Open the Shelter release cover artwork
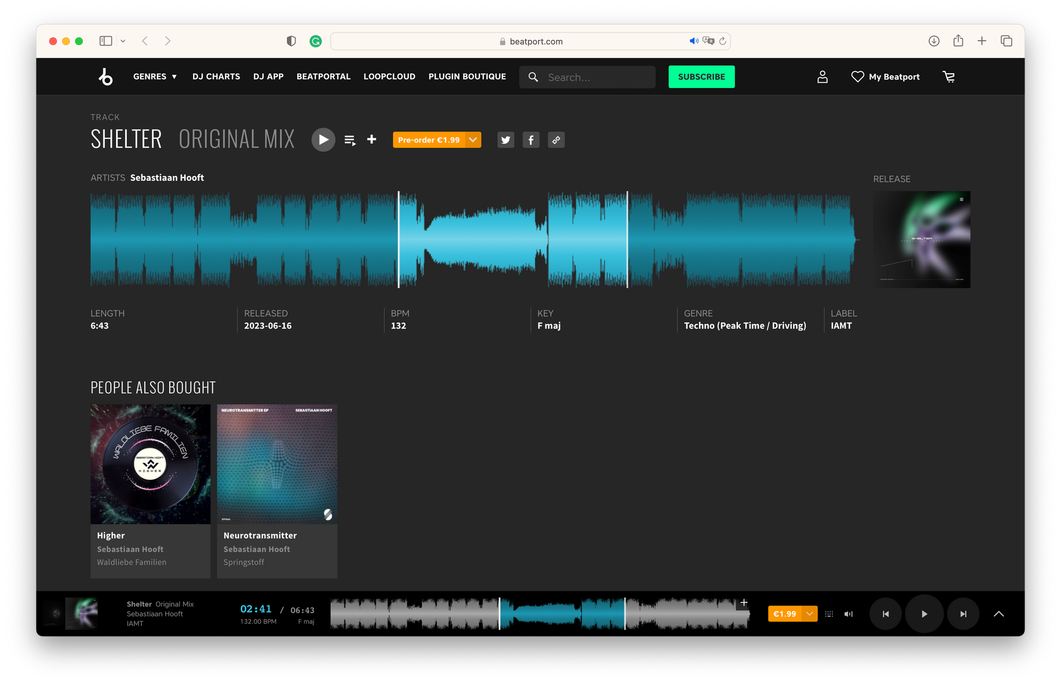 point(921,239)
